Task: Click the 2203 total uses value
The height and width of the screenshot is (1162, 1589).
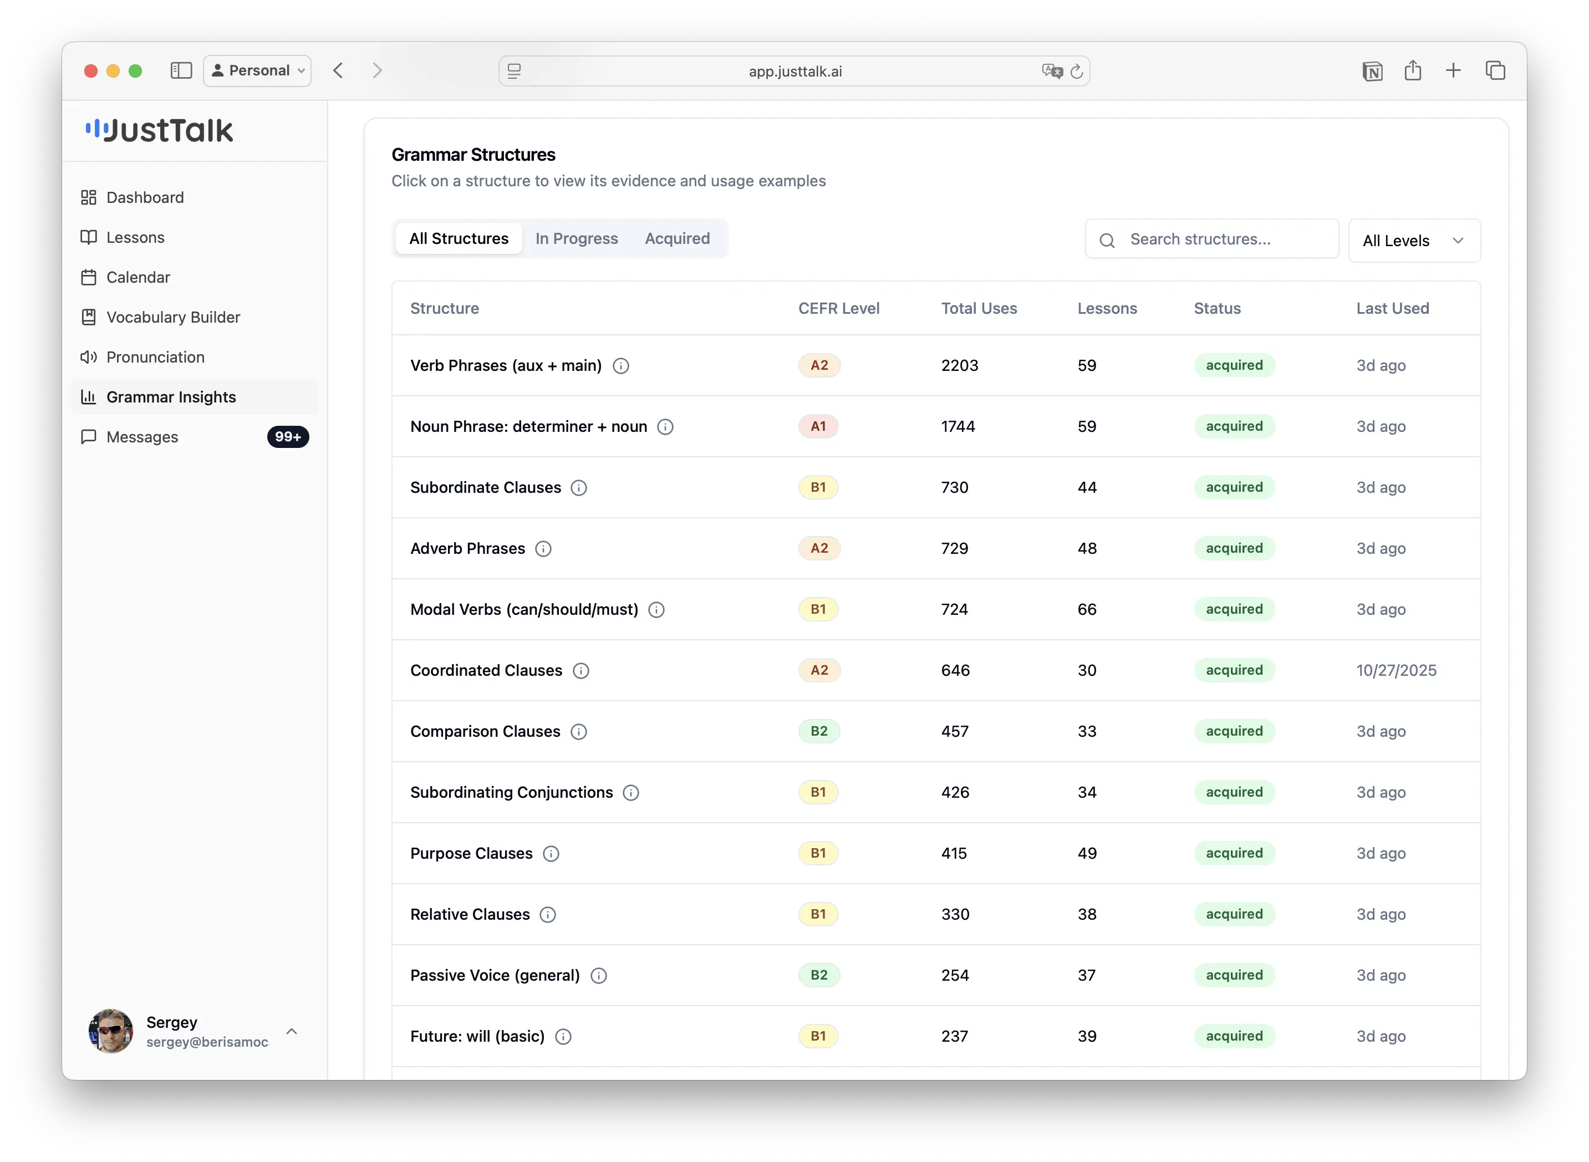Action: click(x=960, y=366)
